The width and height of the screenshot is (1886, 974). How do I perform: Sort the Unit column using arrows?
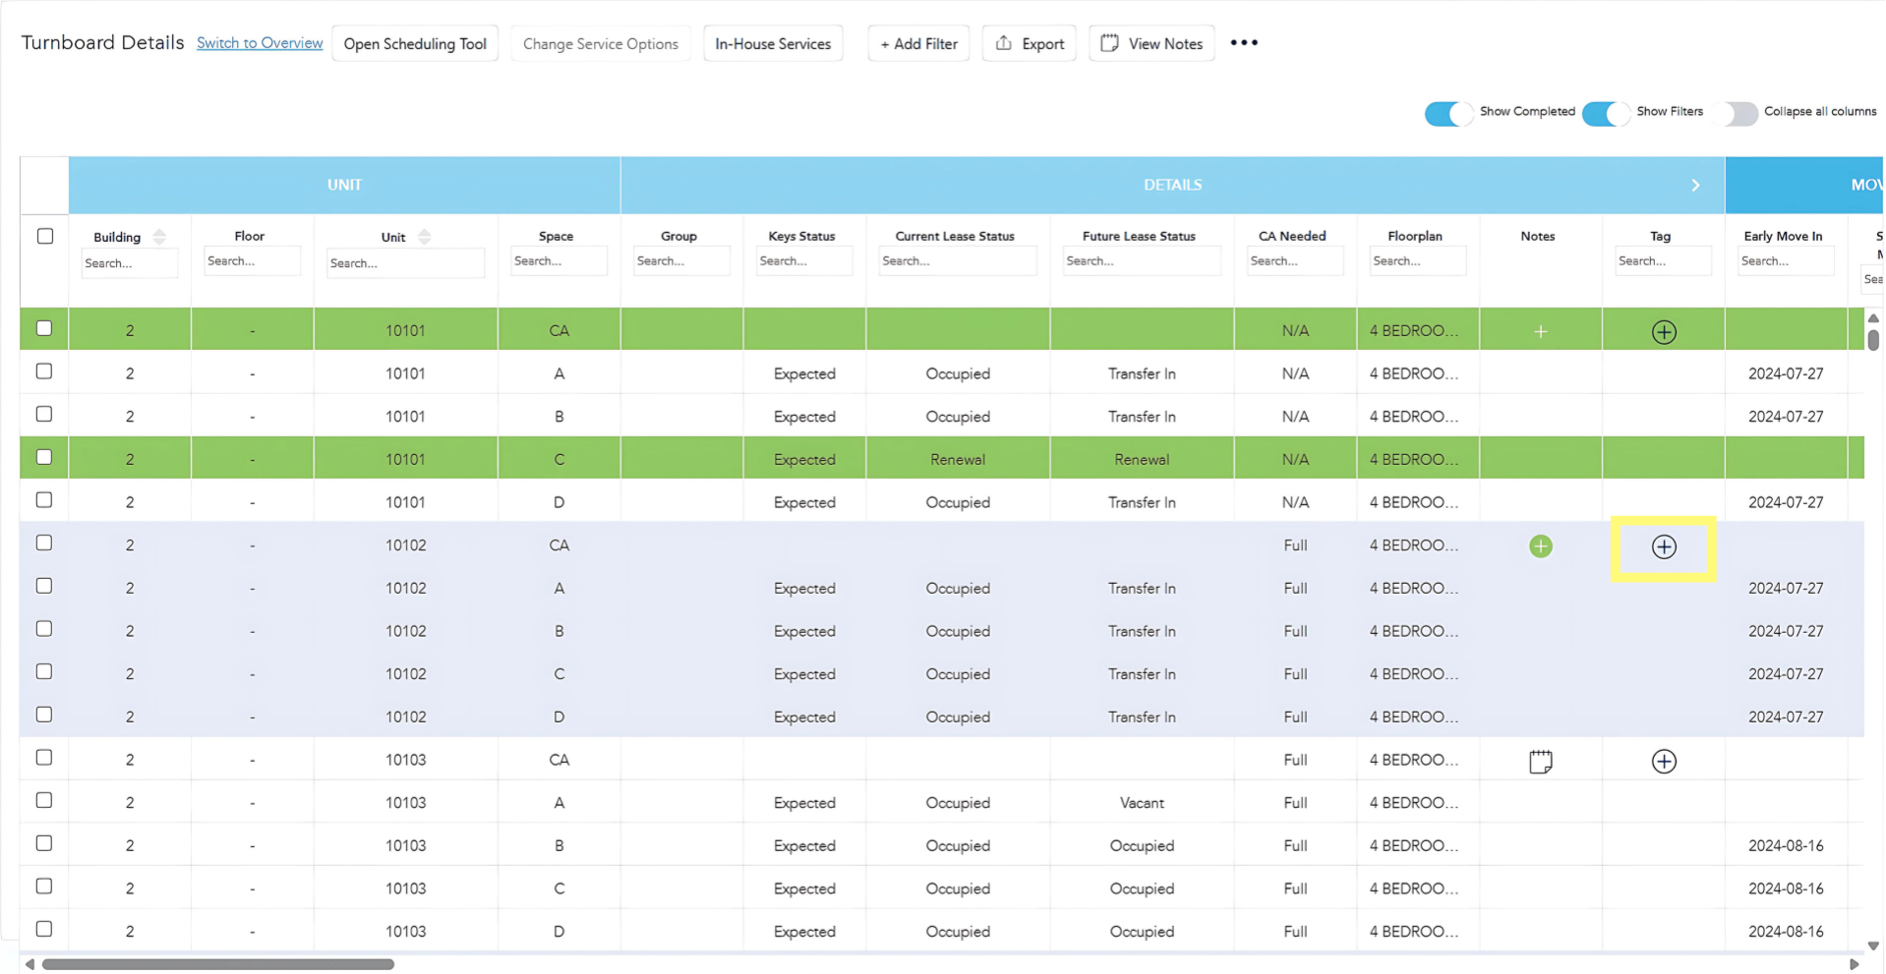(424, 237)
